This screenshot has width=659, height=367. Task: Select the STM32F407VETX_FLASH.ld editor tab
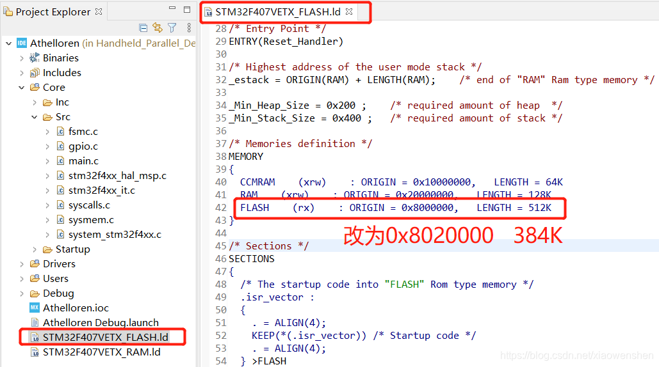pos(278,12)
